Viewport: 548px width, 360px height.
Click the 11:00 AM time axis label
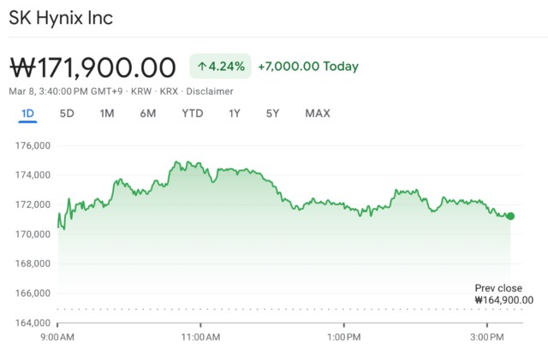pos(200,338)
